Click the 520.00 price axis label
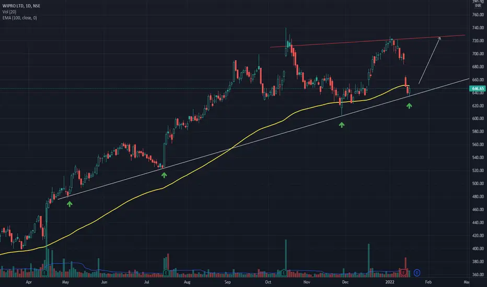 478,171
